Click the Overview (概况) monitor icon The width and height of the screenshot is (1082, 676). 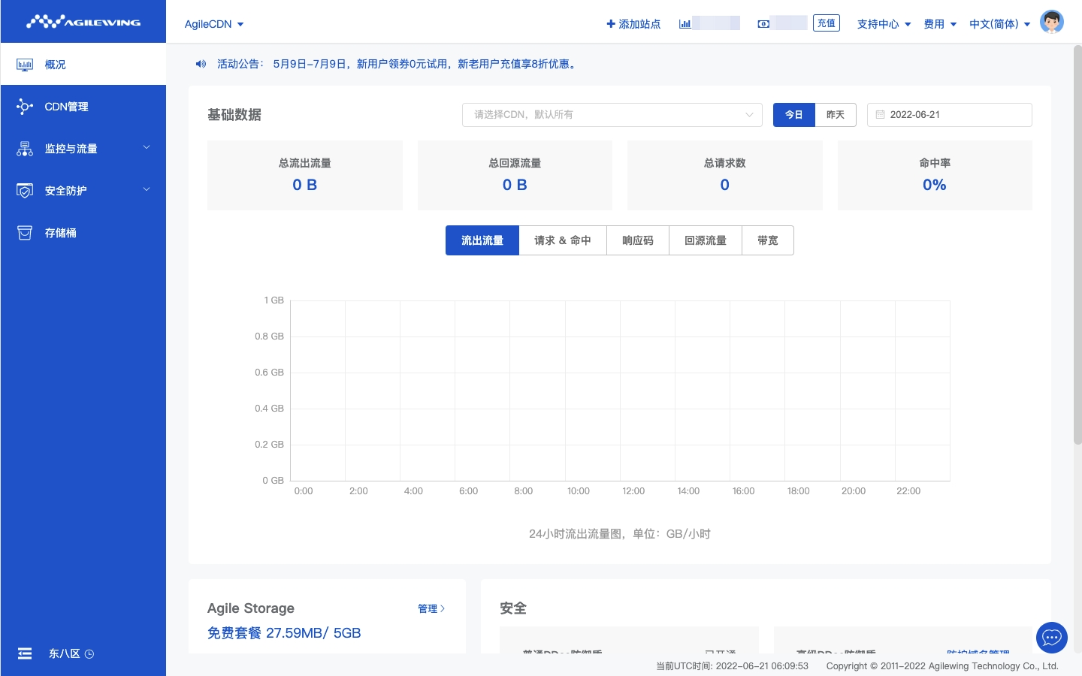click(x=25, y=65)
